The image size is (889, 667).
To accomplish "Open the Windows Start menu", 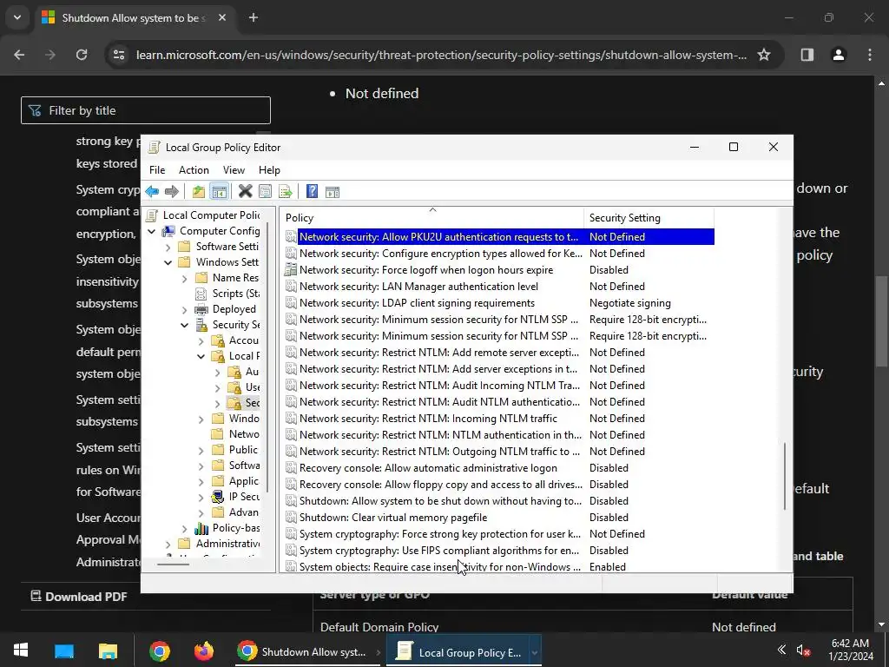I will (x=21, y=650).
